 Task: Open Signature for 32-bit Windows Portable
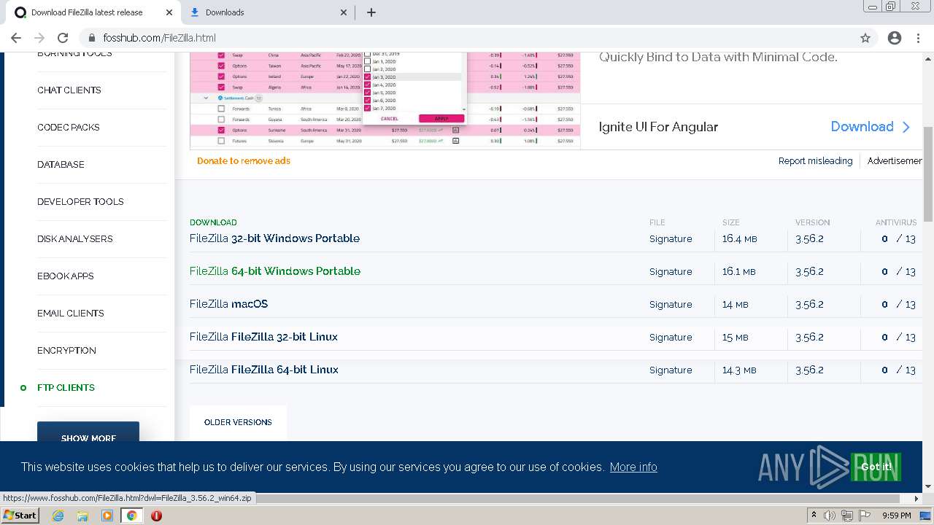[x=671, y=239]
